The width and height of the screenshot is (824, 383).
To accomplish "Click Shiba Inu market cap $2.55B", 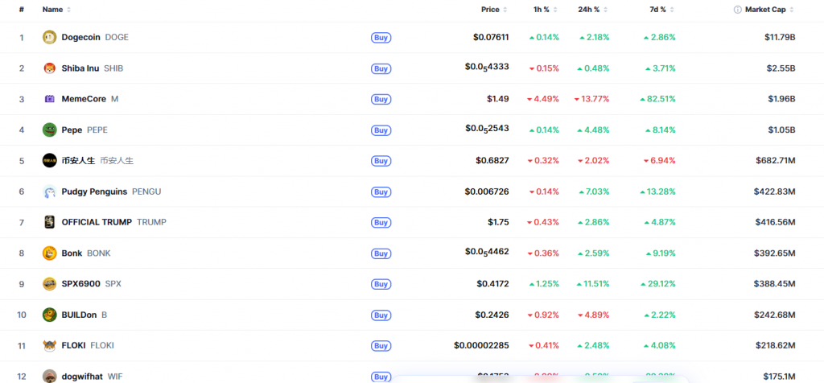I will pyautogui.click(x=781, y=68).
